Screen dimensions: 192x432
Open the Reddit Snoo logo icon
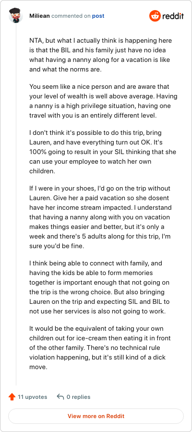point(155,16)
